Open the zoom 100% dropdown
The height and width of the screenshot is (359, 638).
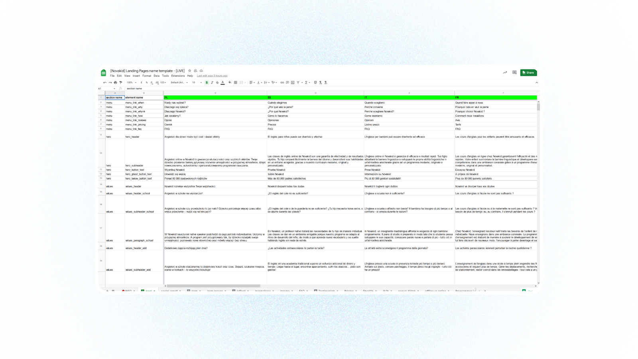(x=132, y=83)
